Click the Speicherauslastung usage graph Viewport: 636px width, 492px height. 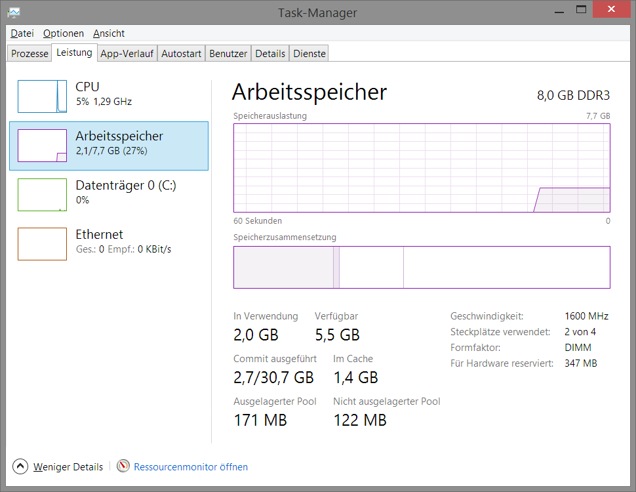pos(422,168)
